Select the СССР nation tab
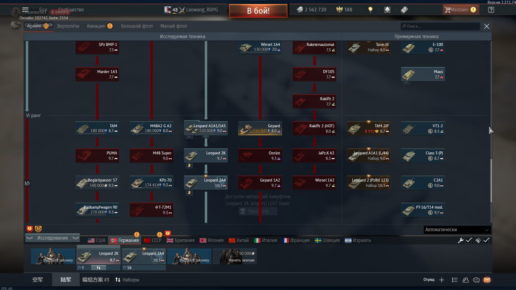The height and width of the screenshot is (290, 516). [153, 240]
